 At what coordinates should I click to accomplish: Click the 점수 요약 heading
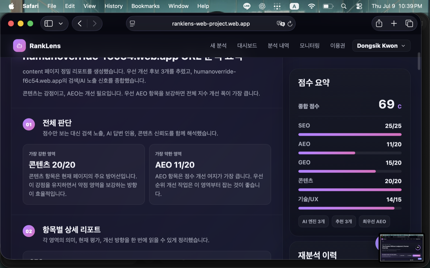[x=314, y=83]
